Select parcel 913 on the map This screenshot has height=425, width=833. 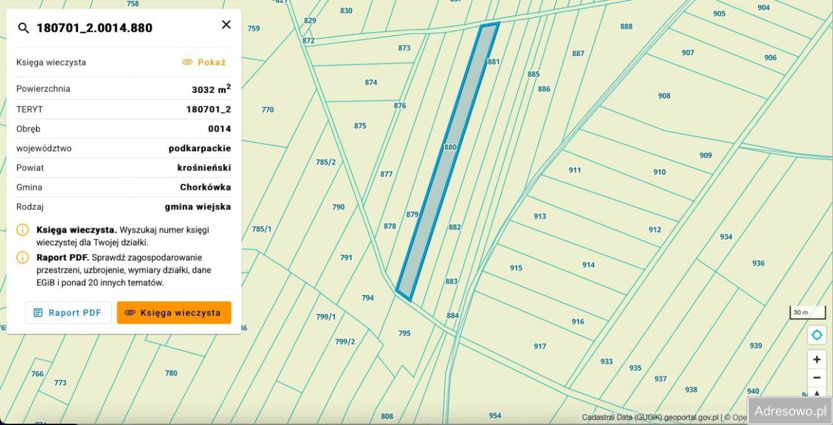[540, 216]
